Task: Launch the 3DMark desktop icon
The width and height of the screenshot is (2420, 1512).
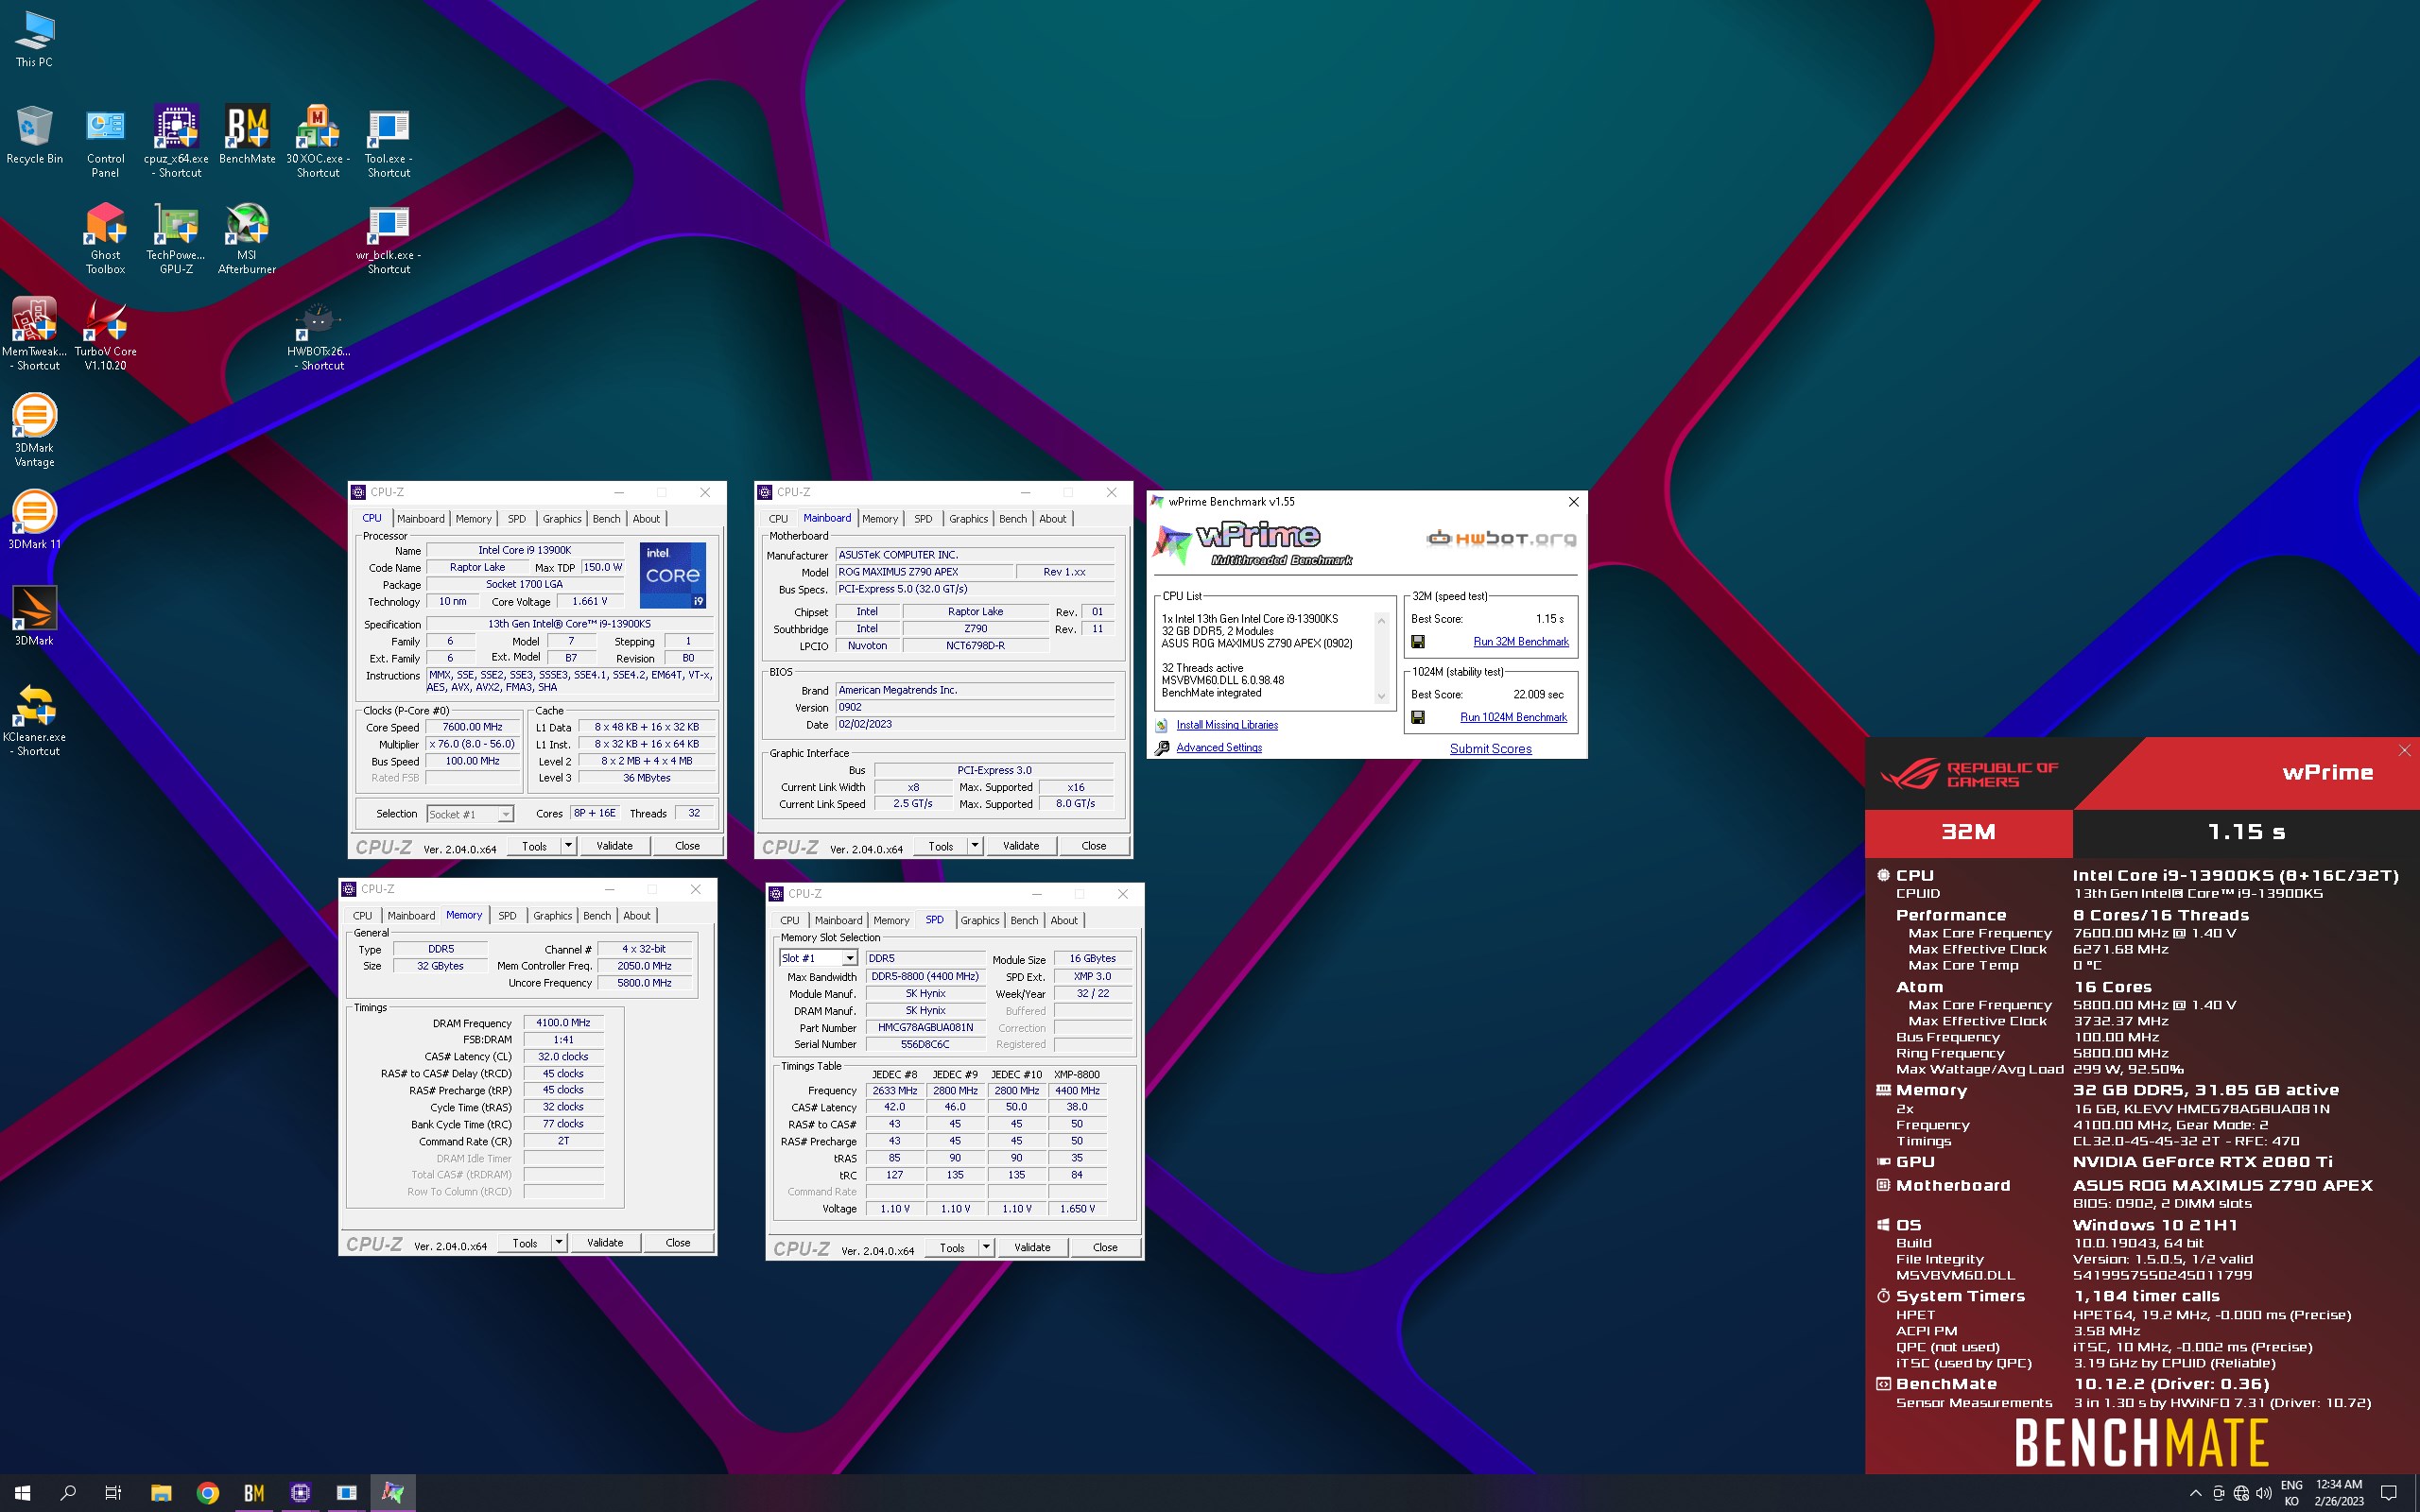Action: coord(34,616)
